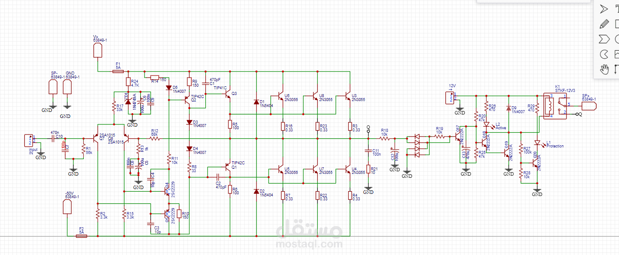The height and width of the screenshot is (255, 619).
Task: Select fuse F1 5A symbol
Action: (118, 72)
